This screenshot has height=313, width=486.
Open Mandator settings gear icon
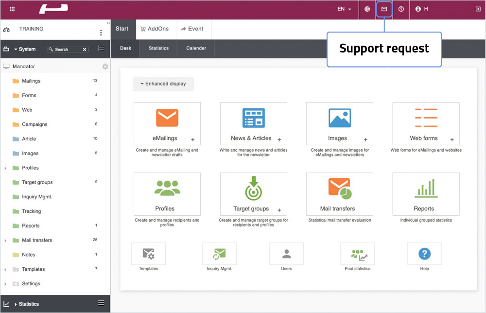pyautogui.click(x=105, y=66)
